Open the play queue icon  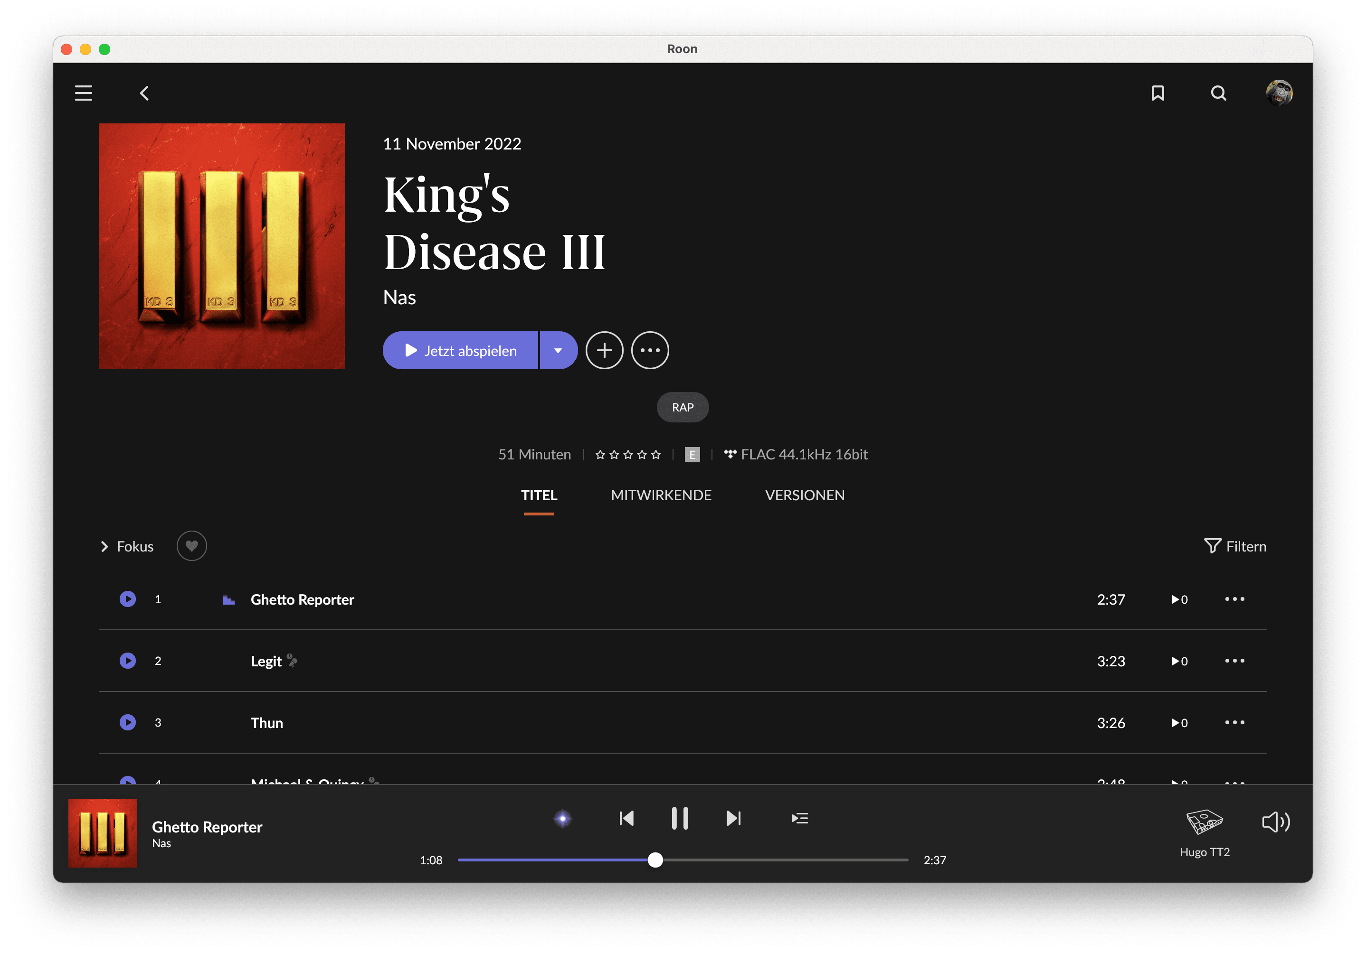800,819
